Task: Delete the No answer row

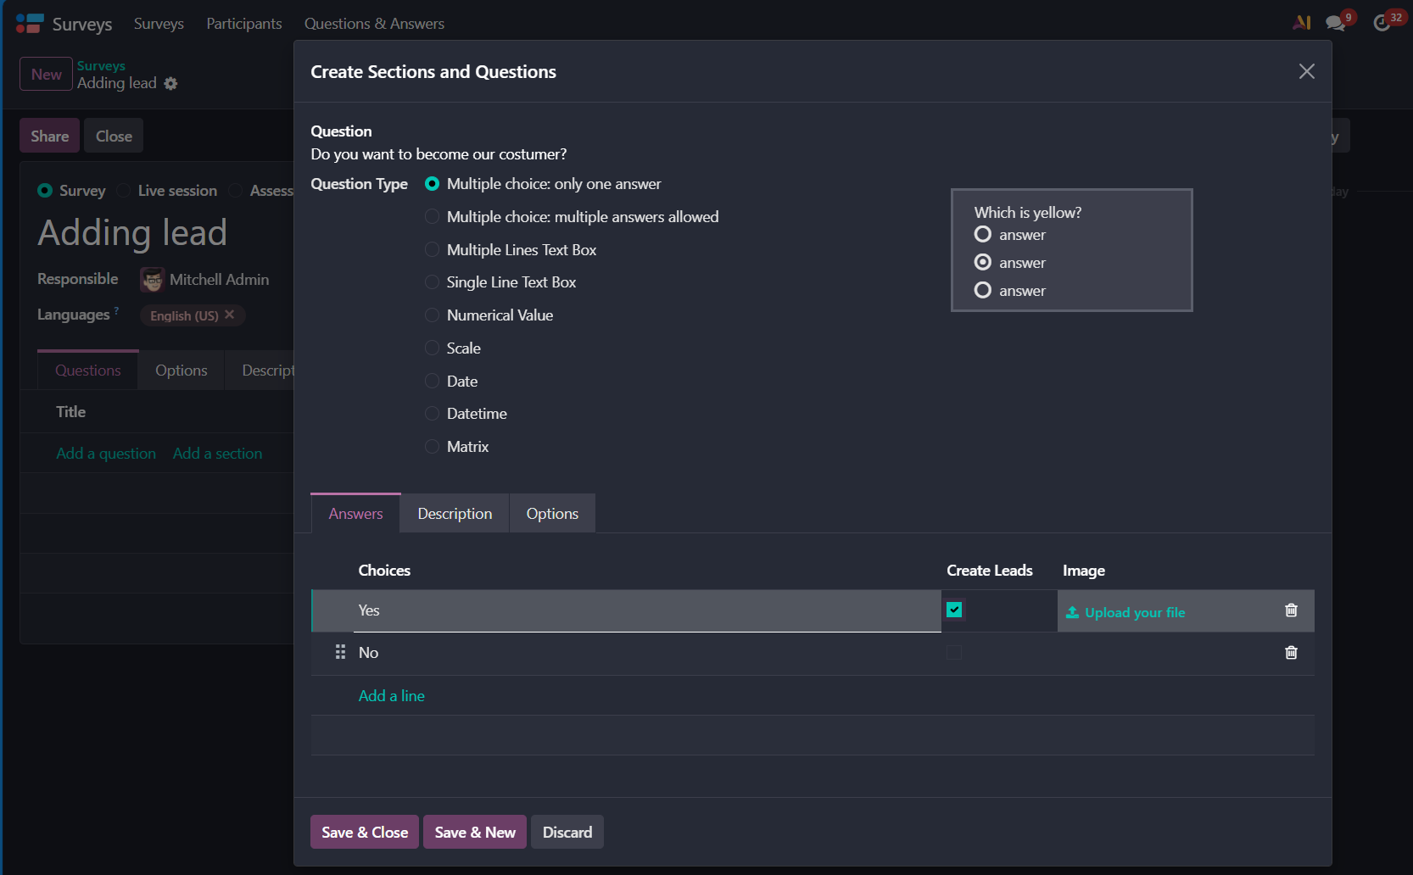Action: tap(1291, 652)
